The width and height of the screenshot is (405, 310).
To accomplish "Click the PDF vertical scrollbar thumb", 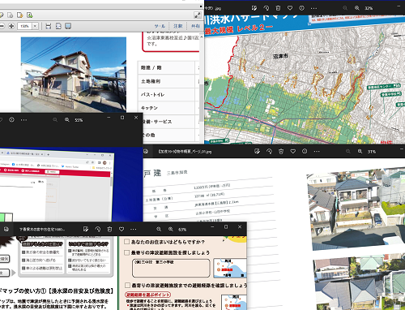I will [202, 103].
